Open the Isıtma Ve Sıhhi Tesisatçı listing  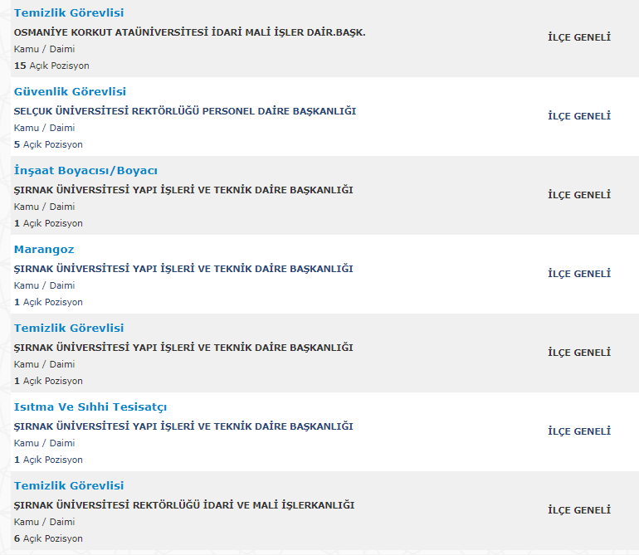coord(90,407)
